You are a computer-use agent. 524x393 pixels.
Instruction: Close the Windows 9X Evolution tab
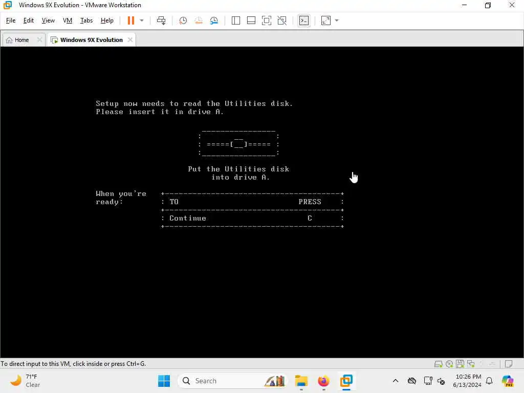130,40
